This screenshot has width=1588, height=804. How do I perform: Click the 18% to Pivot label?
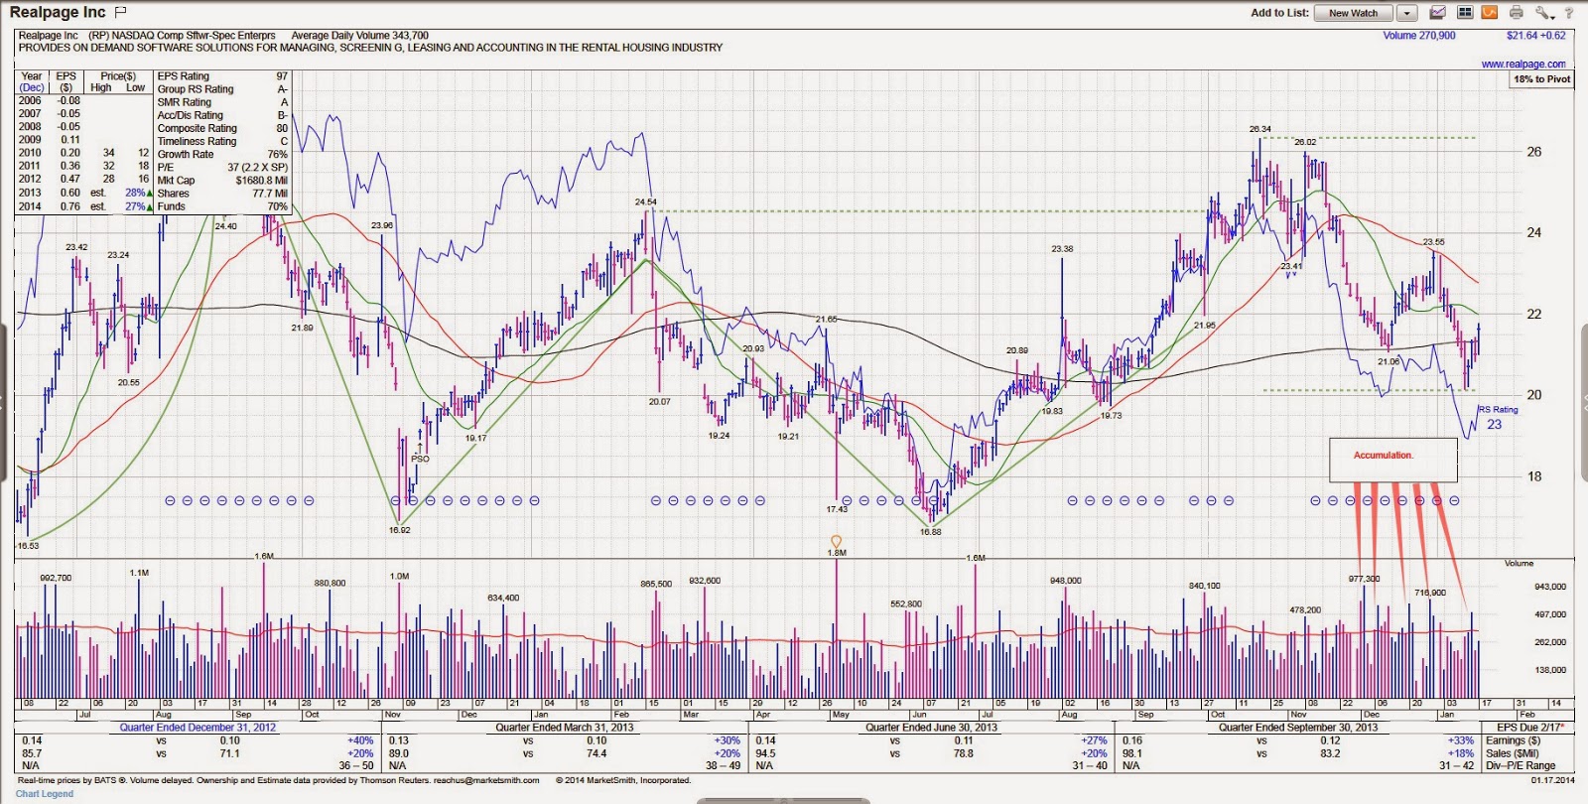1541,79
